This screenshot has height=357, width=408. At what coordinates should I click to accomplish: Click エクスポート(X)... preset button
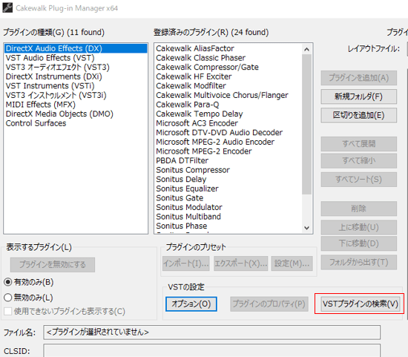tap(241, 263)
